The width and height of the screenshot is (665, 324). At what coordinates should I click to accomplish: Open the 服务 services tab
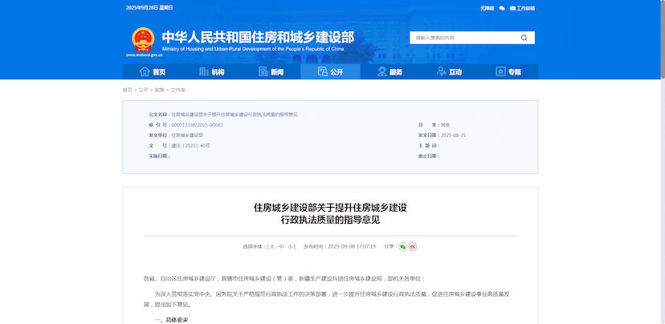390,71
